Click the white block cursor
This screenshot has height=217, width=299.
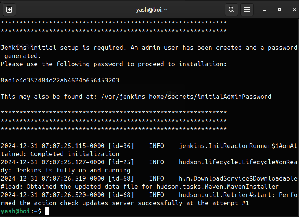(47, 211)
